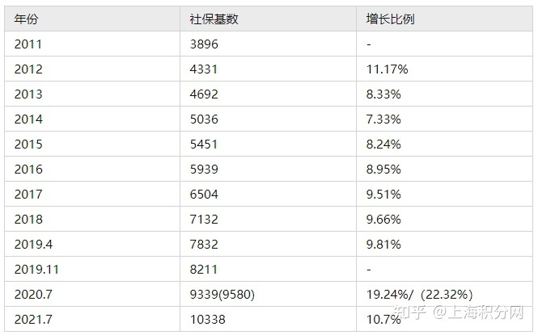The width and height of the screenshot is (538, 335).
Task: Select the 6504 base cell
Action: click(268, 194)
